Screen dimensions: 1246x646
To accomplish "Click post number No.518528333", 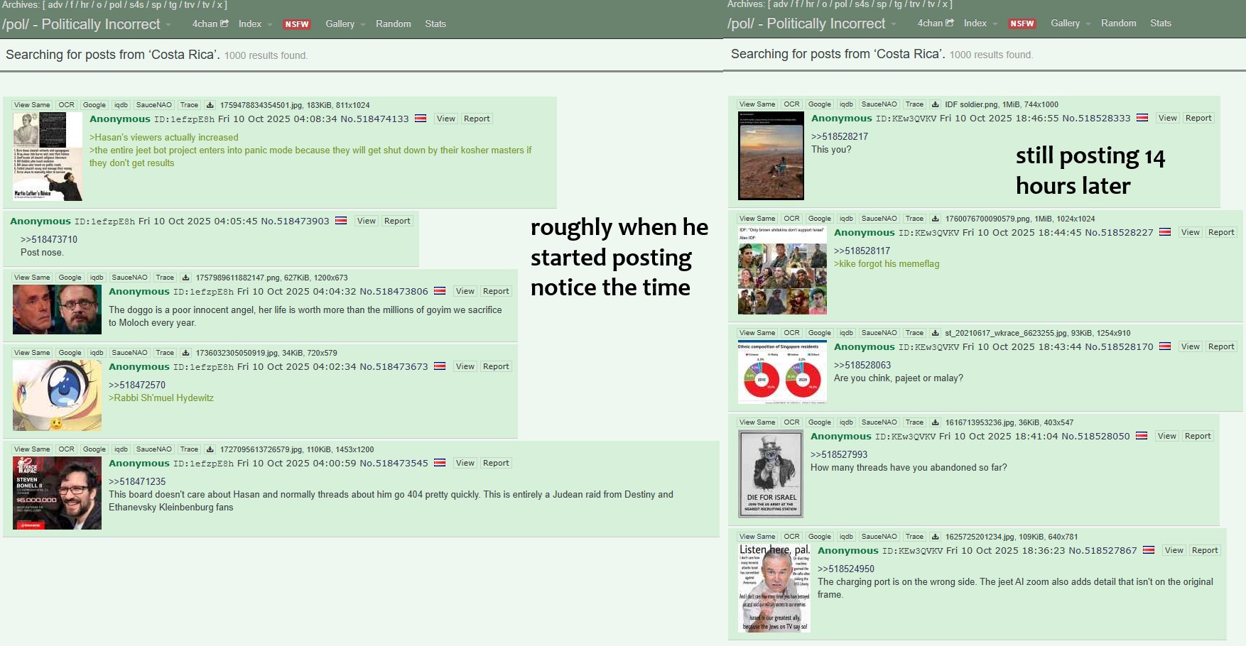I will pyautogui.click(x=1096, y=119).
